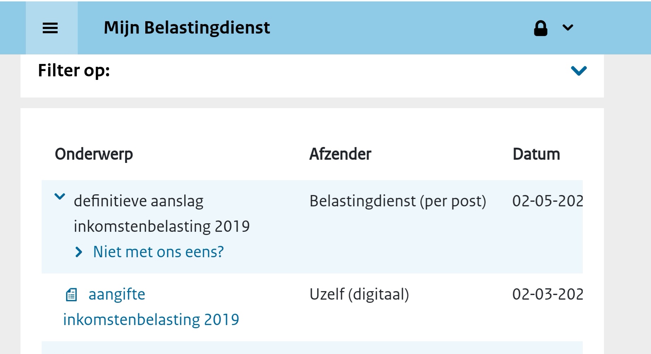The width and height of the screenshot is (651, 354).
Task: Sort by the Afzender column header
Action: tap(340, 154)
